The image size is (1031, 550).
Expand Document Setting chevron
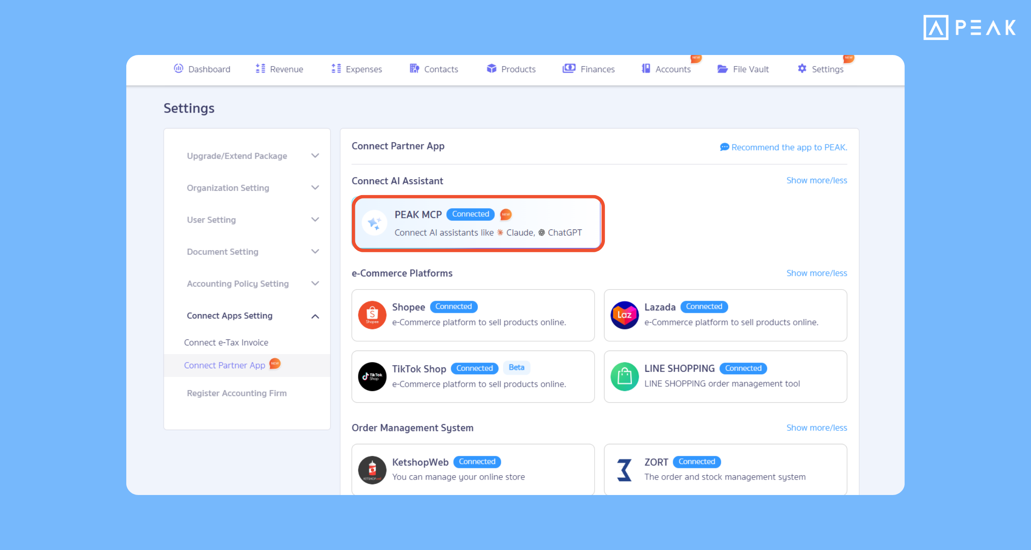pyautogui.click(x=315, y=251)
